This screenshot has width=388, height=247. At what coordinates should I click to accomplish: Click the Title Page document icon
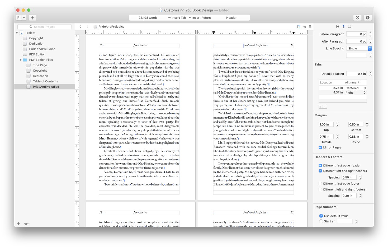tap(29, 65)
